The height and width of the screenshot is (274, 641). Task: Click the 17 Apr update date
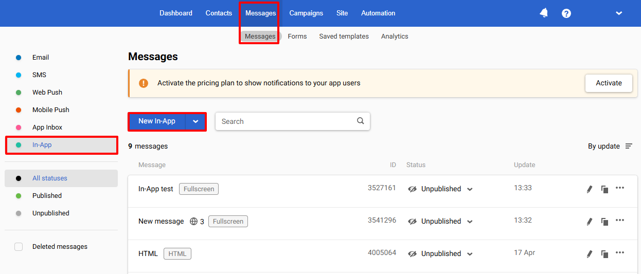tap(524, 253)
